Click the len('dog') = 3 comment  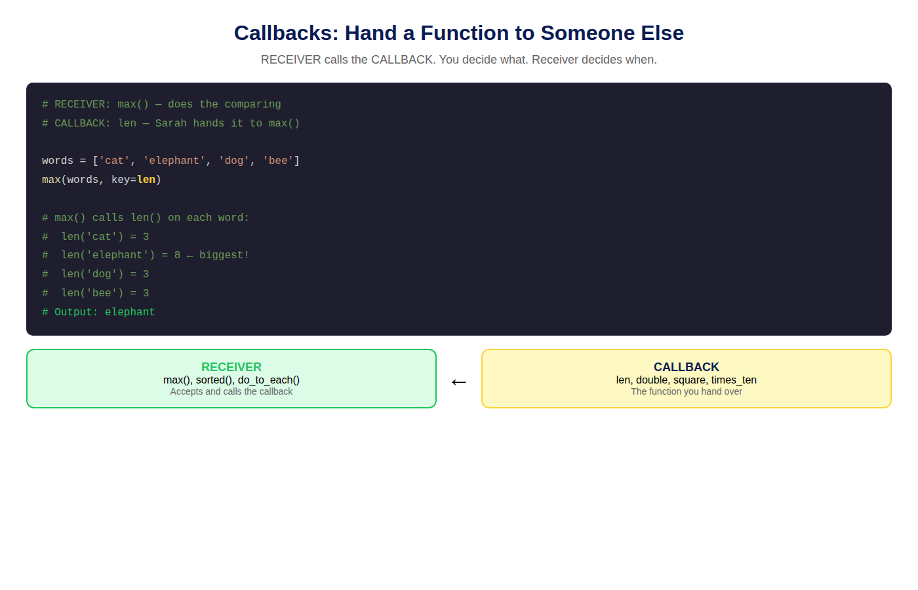click(x=96, y=274)
